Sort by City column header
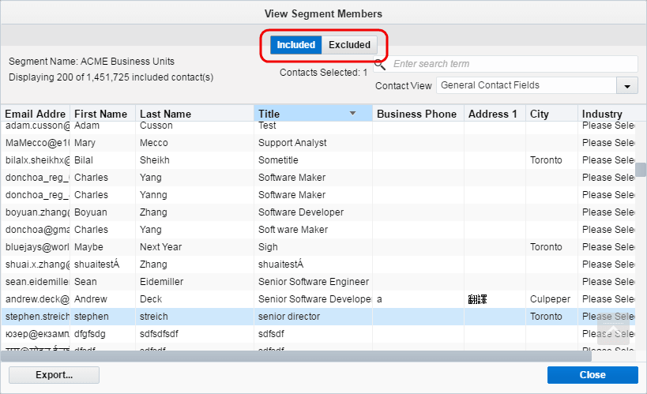The height and width of the screenshot is (394, 647). click(x=551, y=114)
